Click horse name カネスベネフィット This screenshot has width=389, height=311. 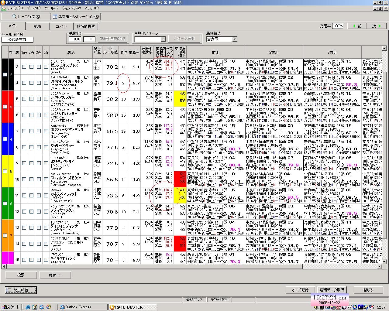click(64, 194)
